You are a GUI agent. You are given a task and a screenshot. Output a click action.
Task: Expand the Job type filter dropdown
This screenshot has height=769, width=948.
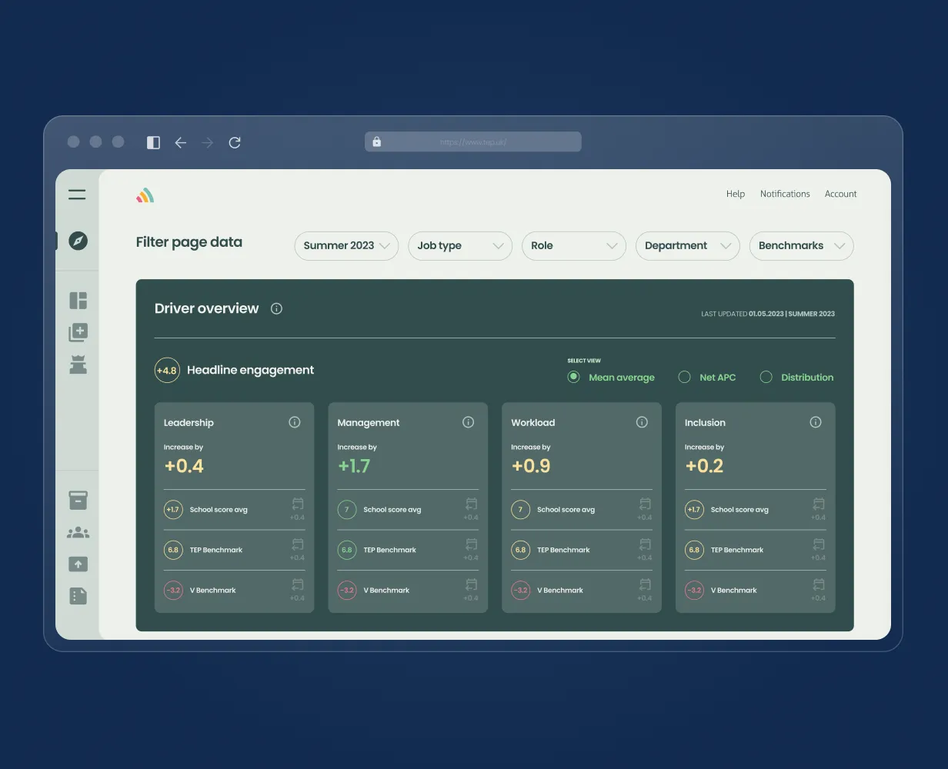coord(459,245)
